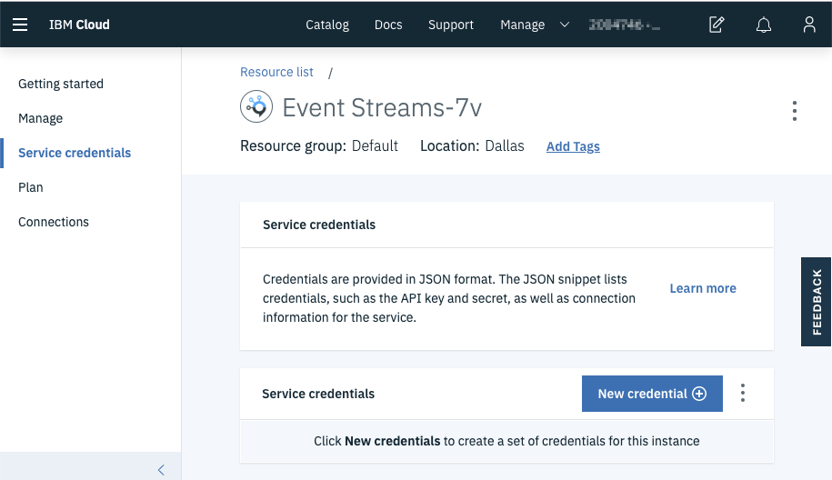Click the Event Streams service icon
The height and width of the screenshot is (480, 832).
click(x=256, y=106)
